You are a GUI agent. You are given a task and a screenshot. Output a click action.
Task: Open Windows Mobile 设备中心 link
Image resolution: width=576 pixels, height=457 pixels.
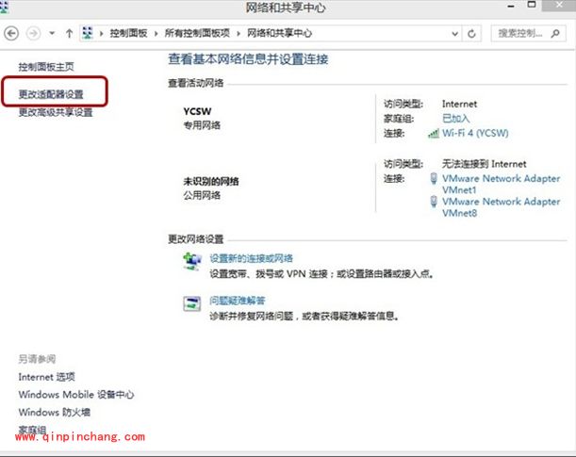(76, 395)
